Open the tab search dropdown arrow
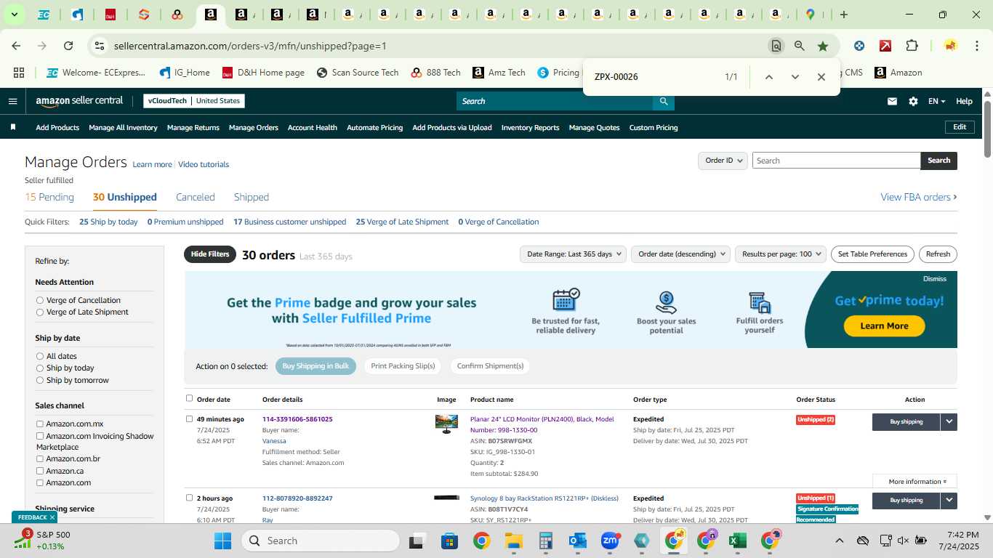The image size is (993, 558). tap(14, 15)
